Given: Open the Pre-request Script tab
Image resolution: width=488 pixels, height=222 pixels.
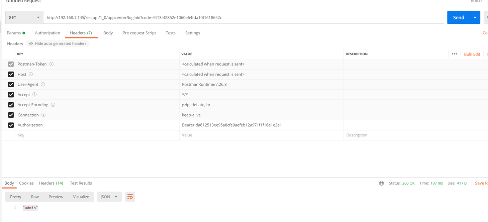Looking at the screenshot, I should pos(139,33).
